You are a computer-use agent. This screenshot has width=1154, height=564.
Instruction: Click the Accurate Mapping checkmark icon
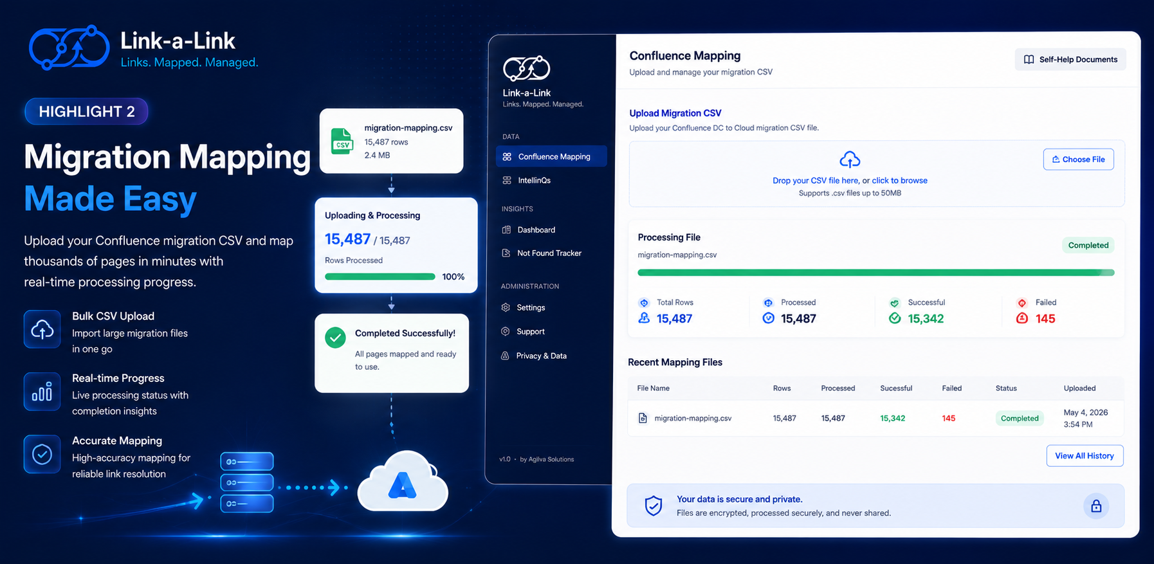[x=42, y=454]
